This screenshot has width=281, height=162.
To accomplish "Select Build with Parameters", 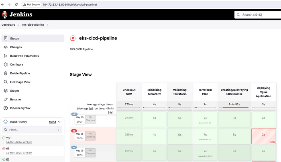I will (x=24, y=56).
